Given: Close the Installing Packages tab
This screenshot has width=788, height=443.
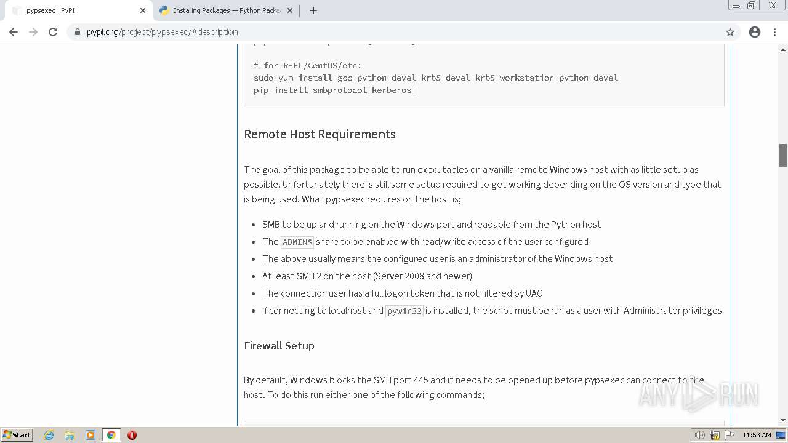Looking at the screenshot, I should pyautogui.click(x=290, y=10).
